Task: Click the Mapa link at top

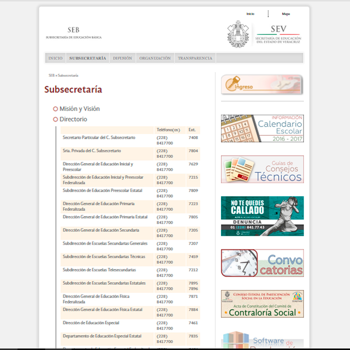Action: [286, 14]
